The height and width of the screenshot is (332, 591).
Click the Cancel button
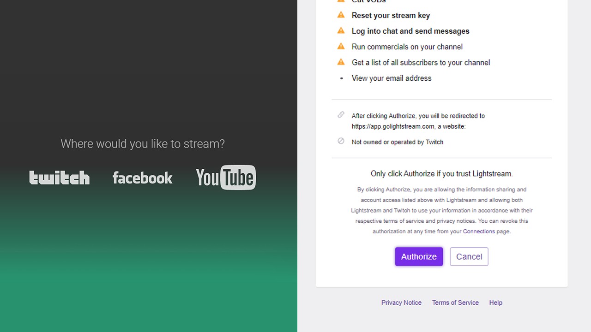tap(469, 256)
